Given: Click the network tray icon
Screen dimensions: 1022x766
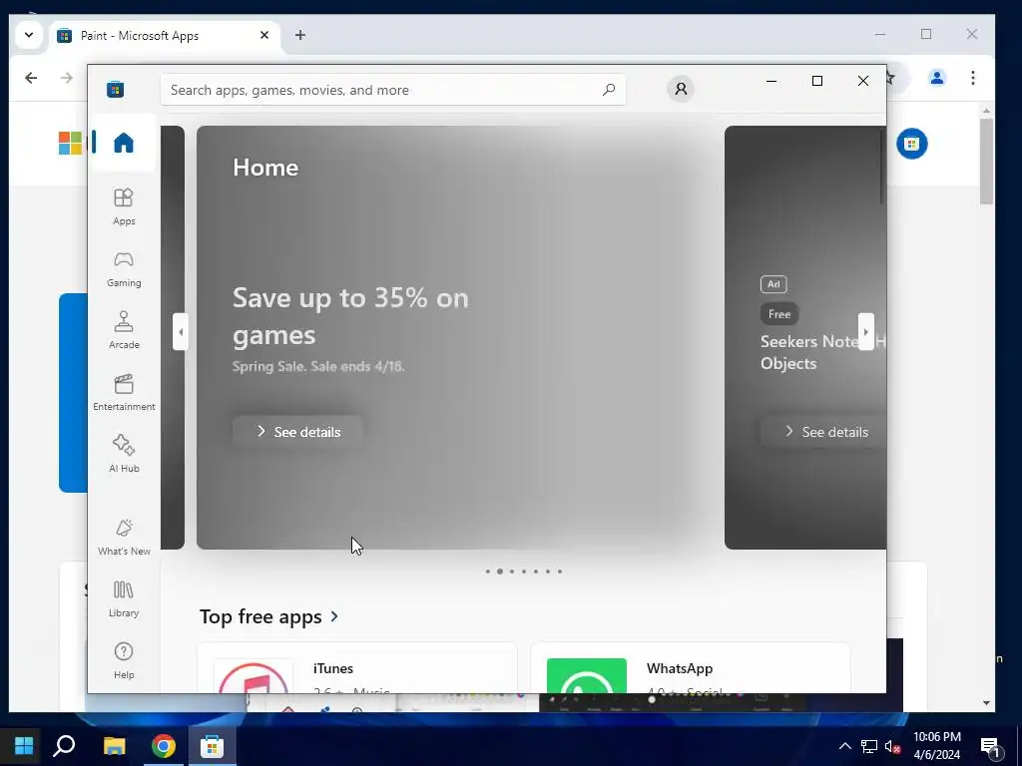Looking at the screenshot, I should [869, 746].
